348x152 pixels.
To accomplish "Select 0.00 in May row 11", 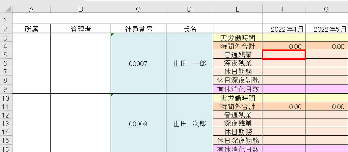I will 327,106.
